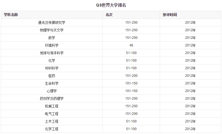Viewport: 222px width, 134px height.
Task: Select rank 51-100 in 土木工程 row
Action: pos(131,121)
